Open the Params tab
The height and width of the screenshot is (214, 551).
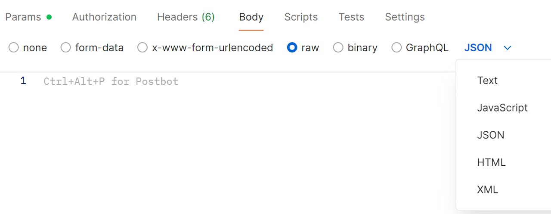(x=23, y=17)
